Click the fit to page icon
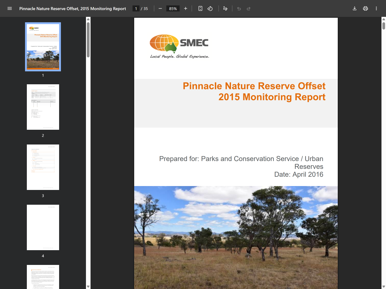The image size is (386, 289). coord(200,8)
